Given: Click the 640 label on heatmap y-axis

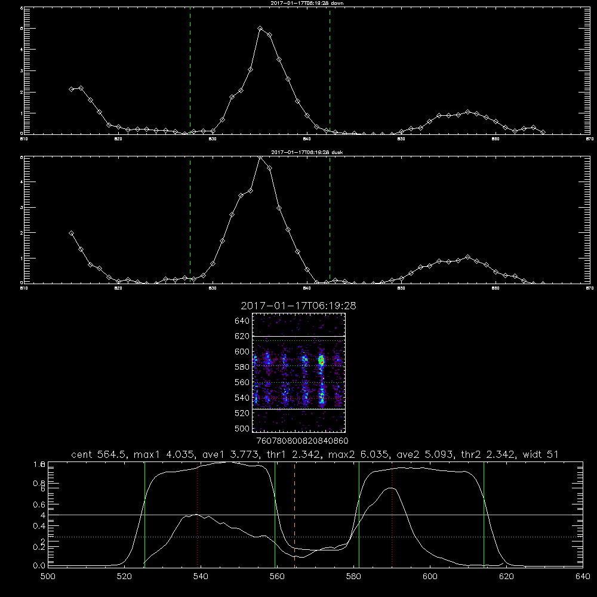Looking at the screenshot, I should pos(242,321).
